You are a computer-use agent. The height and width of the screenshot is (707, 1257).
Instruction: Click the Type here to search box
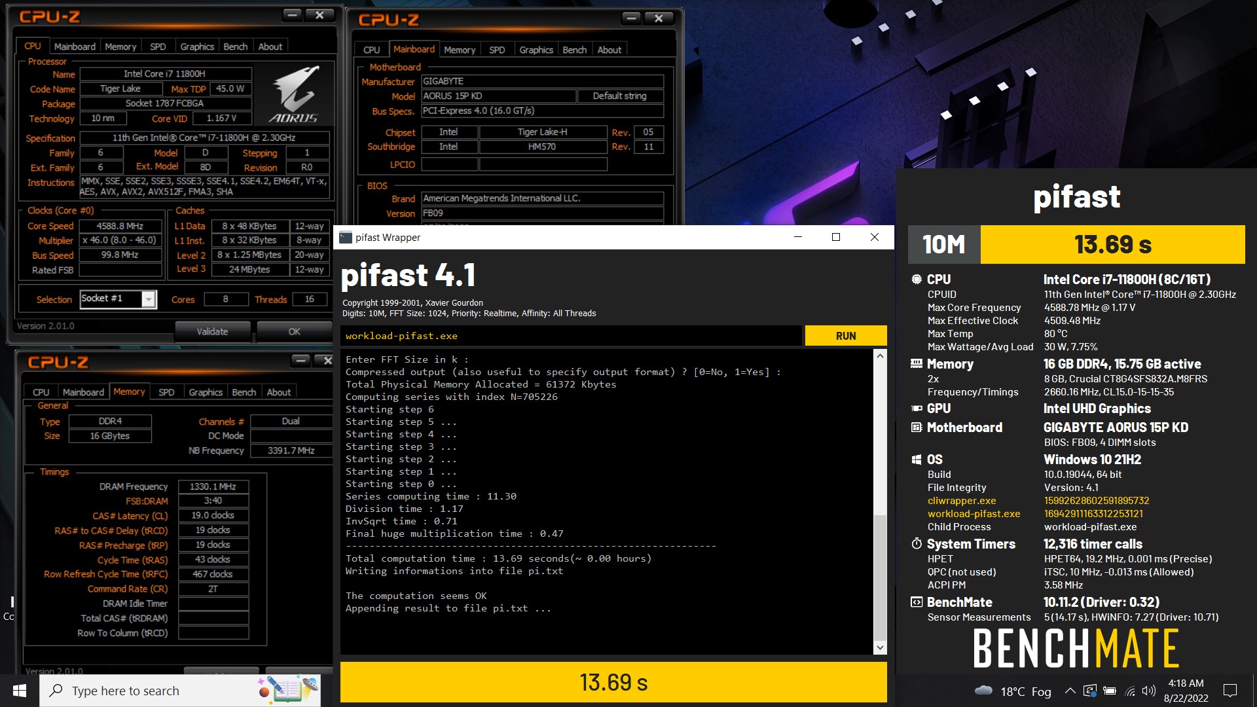click(x=181, y=691)
